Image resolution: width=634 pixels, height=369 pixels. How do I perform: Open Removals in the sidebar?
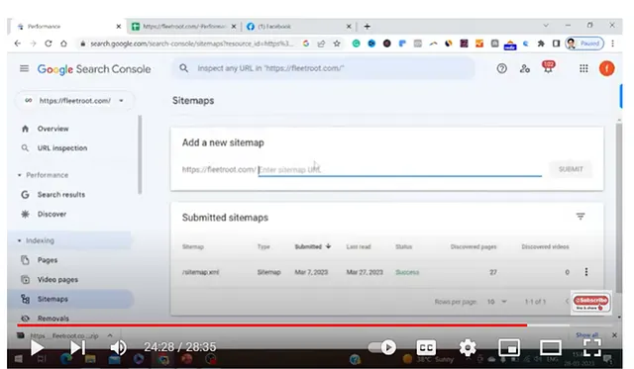pos(53,319)
